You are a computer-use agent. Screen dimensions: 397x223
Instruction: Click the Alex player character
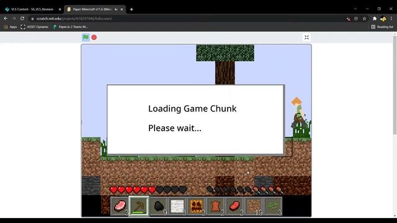(299, 113)
